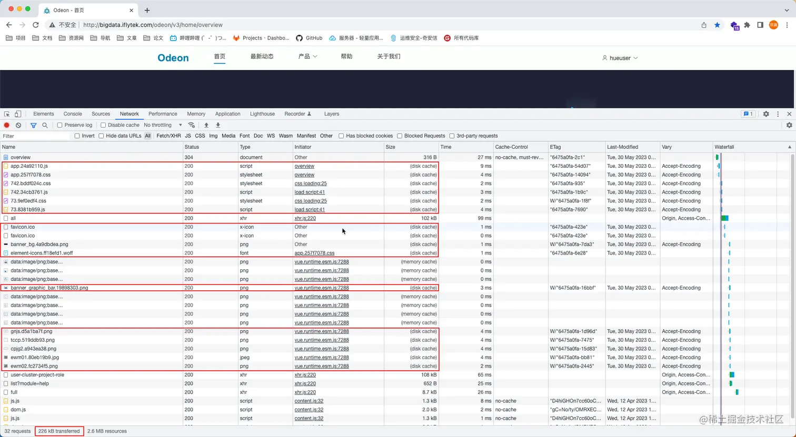796x437 pixels.
Task: Open the GitHub bookmark
Action: pos(309,38)
